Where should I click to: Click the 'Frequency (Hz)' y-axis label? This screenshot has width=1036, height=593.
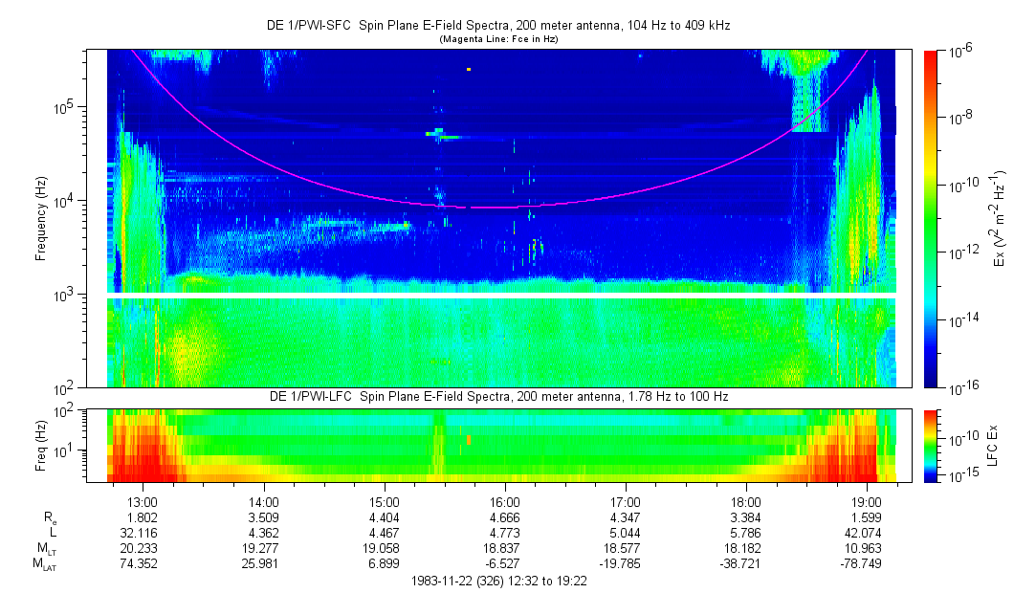coord(41,218)
